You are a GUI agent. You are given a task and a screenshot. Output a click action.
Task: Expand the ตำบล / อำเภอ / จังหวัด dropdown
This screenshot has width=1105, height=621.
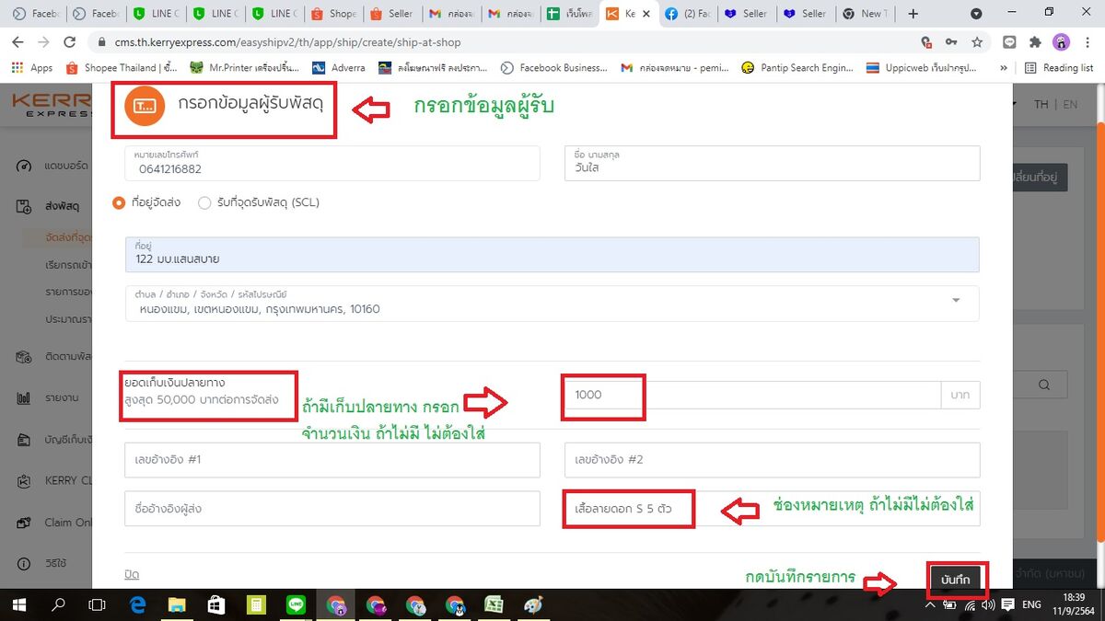(955, 300)
